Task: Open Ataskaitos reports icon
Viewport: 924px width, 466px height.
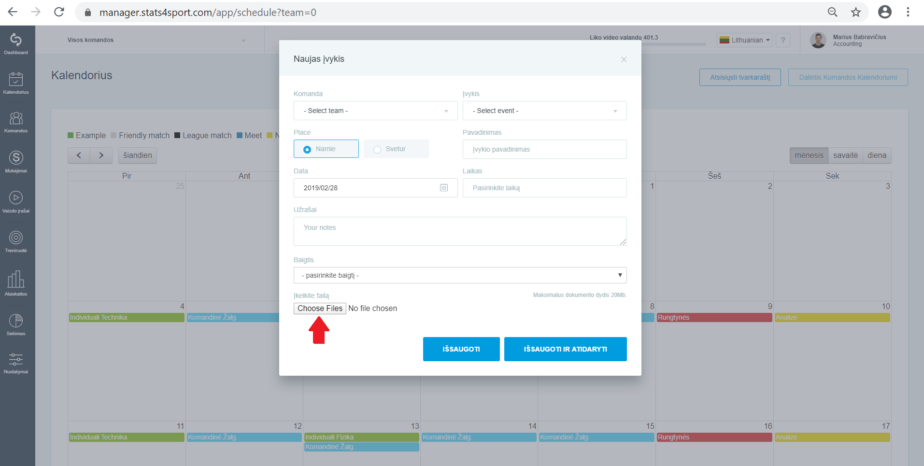Action: (x=16, y=279)
